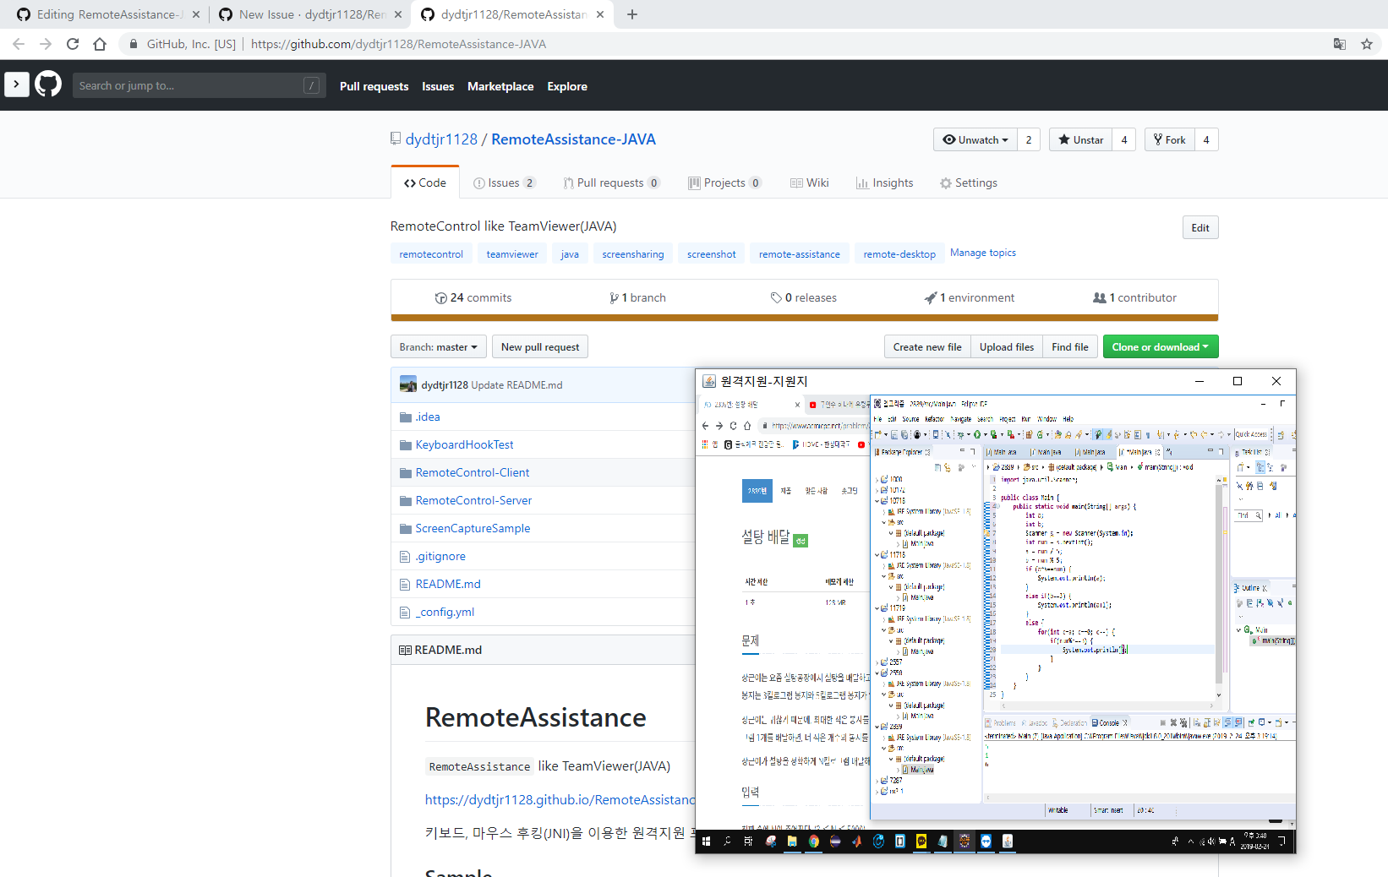The image size is (1388, 877).
Task: Reload the page with browser refresh icon
Action: click(73, 44)
